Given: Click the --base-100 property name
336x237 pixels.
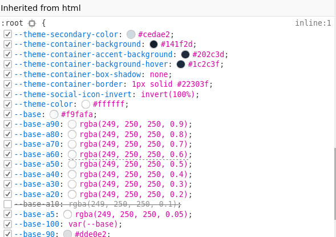Looking at the screenshot, I should click(37, 224).
